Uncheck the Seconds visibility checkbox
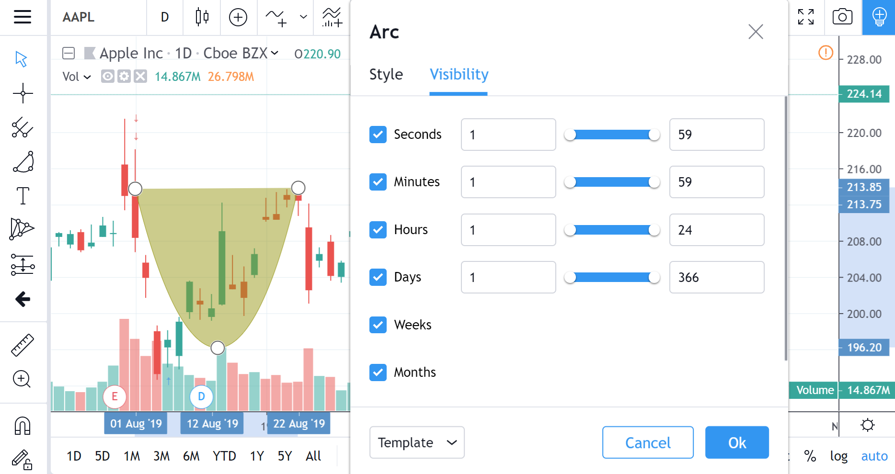Viewport: 895px width, 474px height. pos(378,135)
